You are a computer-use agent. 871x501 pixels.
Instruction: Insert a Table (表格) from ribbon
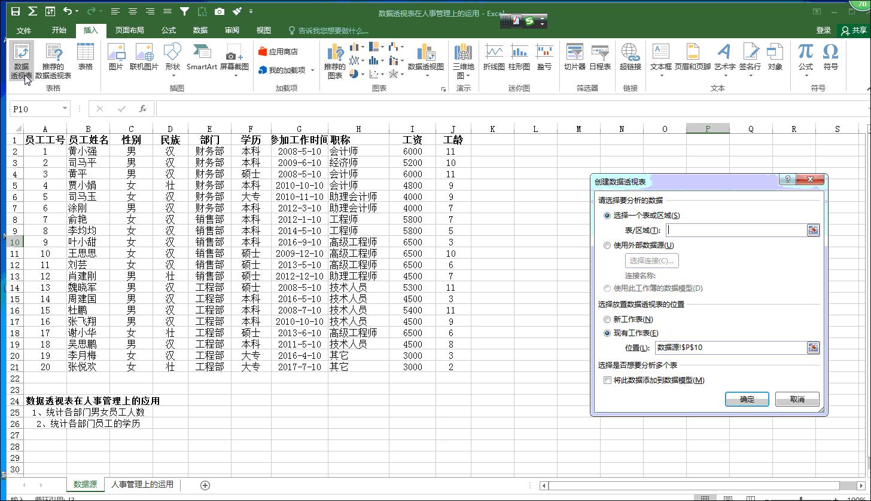[86, 57]
